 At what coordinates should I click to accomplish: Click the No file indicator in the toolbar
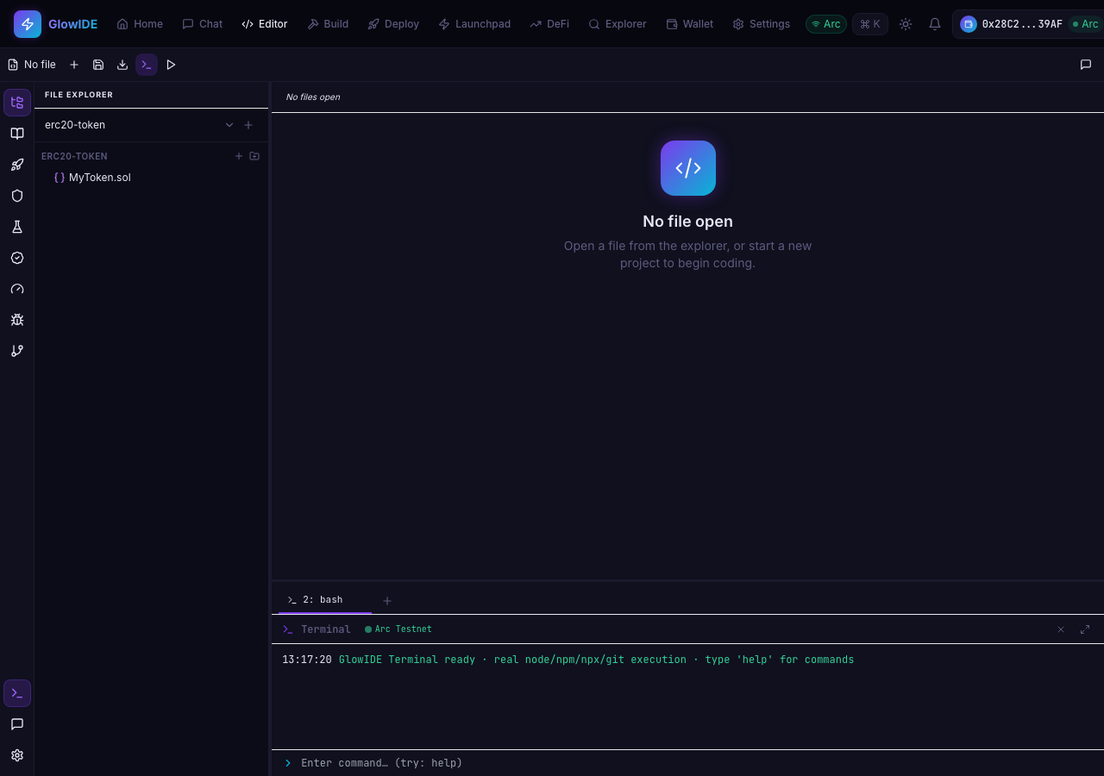coord(32,65)
